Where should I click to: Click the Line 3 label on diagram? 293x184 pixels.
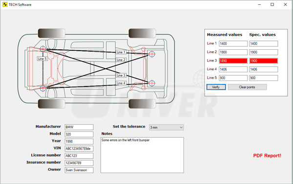pos(121,75)
